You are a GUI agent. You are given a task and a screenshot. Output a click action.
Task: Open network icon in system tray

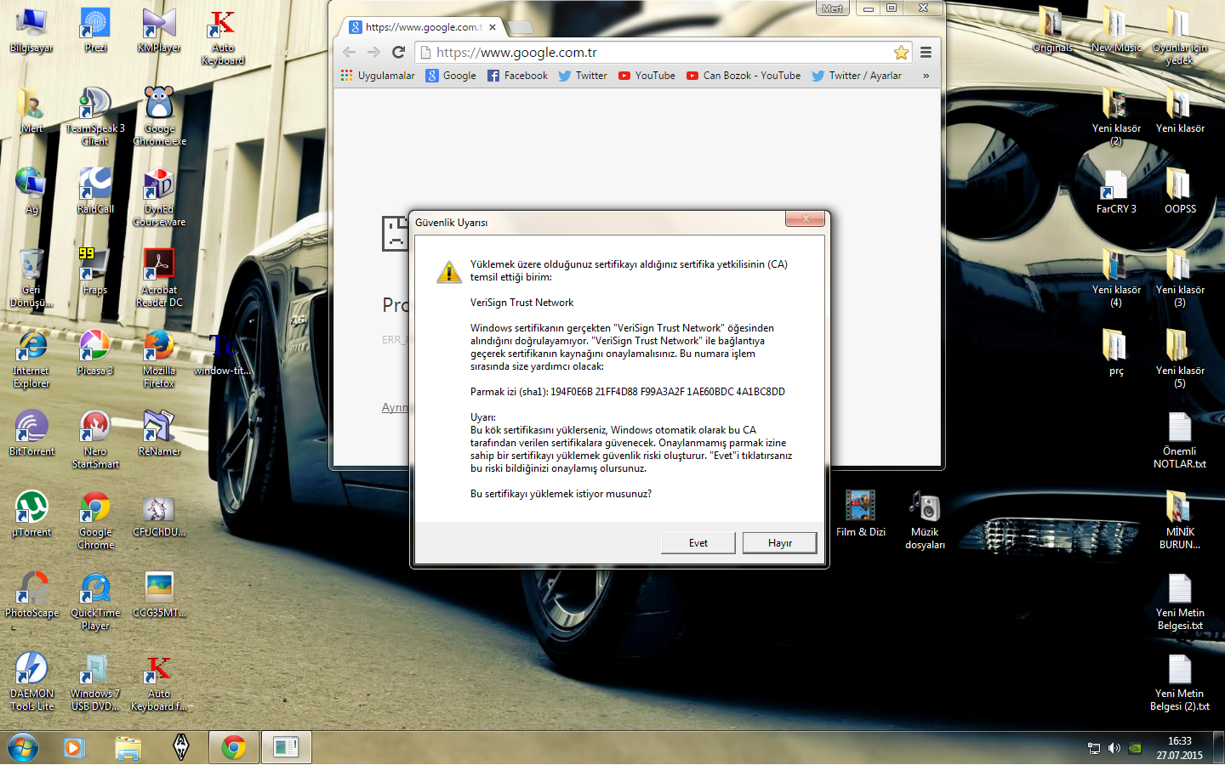click(1094, 748)
